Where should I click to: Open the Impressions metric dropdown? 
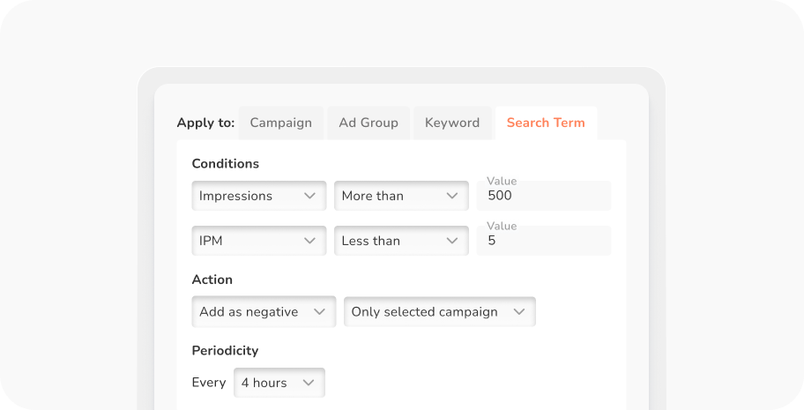pyautogui.click(x=258, y=196)
